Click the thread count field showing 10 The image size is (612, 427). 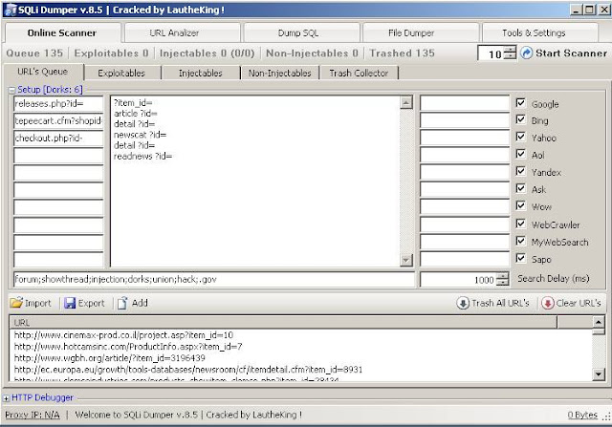coord(491,53)
